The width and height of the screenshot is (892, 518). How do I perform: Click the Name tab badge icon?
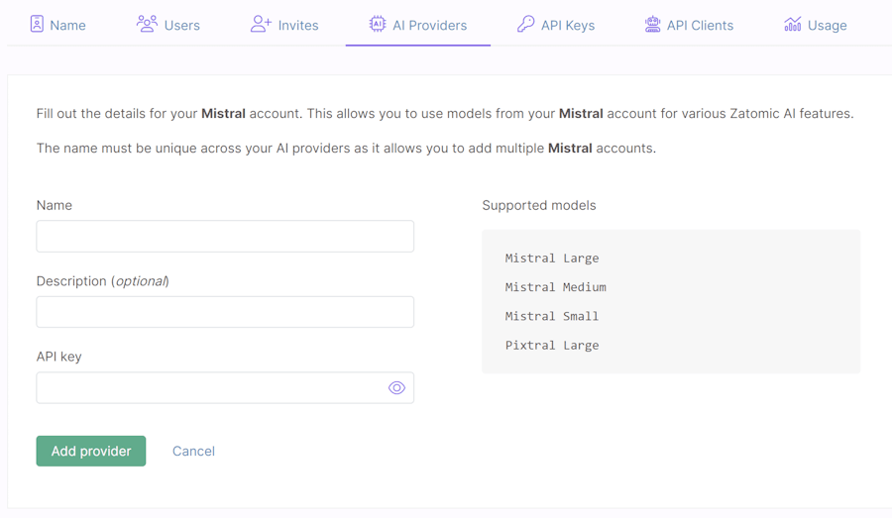[37, 24]
